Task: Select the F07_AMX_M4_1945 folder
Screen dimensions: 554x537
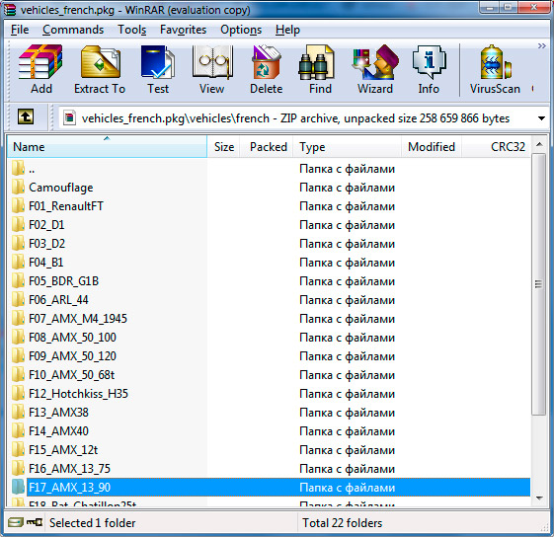Action: pyautogui.click(x=269, y=319)
